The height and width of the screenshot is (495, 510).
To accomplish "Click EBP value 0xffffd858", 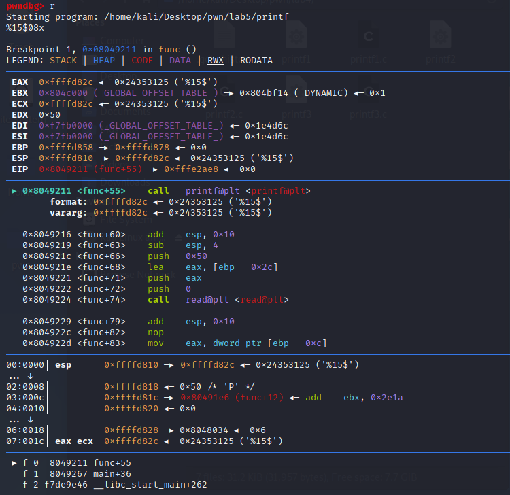I will 66,148.
